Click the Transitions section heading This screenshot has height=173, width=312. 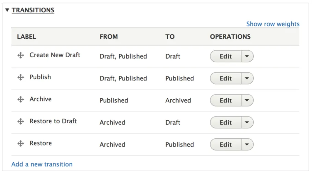click(33, 10)
